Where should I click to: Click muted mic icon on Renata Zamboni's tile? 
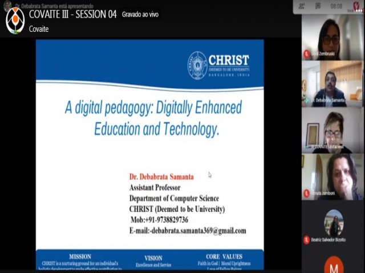(x=307, y=193)
